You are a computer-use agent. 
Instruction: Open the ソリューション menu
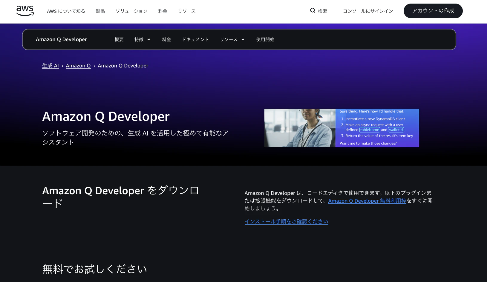(x=131, y=11)
